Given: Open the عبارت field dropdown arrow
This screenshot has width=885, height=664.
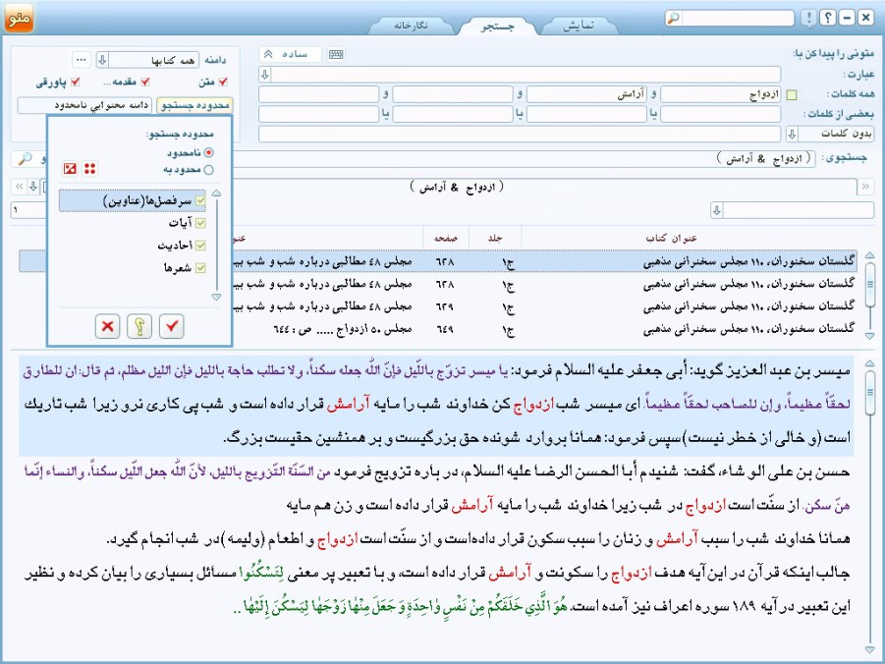Looking at the screenshot, I should (x=264, y=74).
